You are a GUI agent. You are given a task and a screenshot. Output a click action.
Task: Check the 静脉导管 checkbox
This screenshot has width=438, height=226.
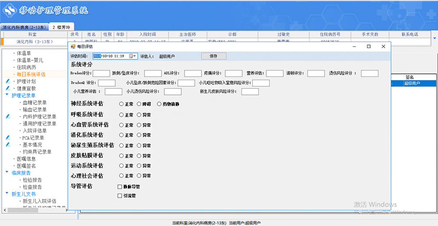pos(120,187)
